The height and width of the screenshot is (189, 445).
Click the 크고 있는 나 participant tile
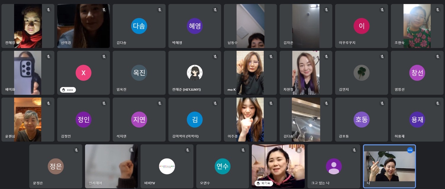[x=334, y=166]
